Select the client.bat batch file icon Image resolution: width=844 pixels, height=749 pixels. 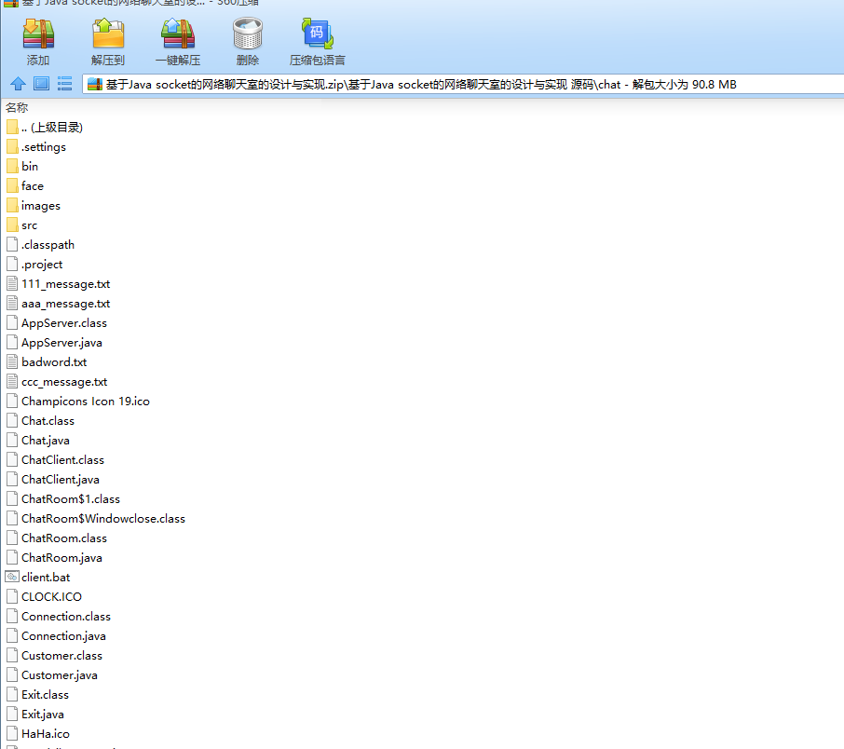pos(12,578)
